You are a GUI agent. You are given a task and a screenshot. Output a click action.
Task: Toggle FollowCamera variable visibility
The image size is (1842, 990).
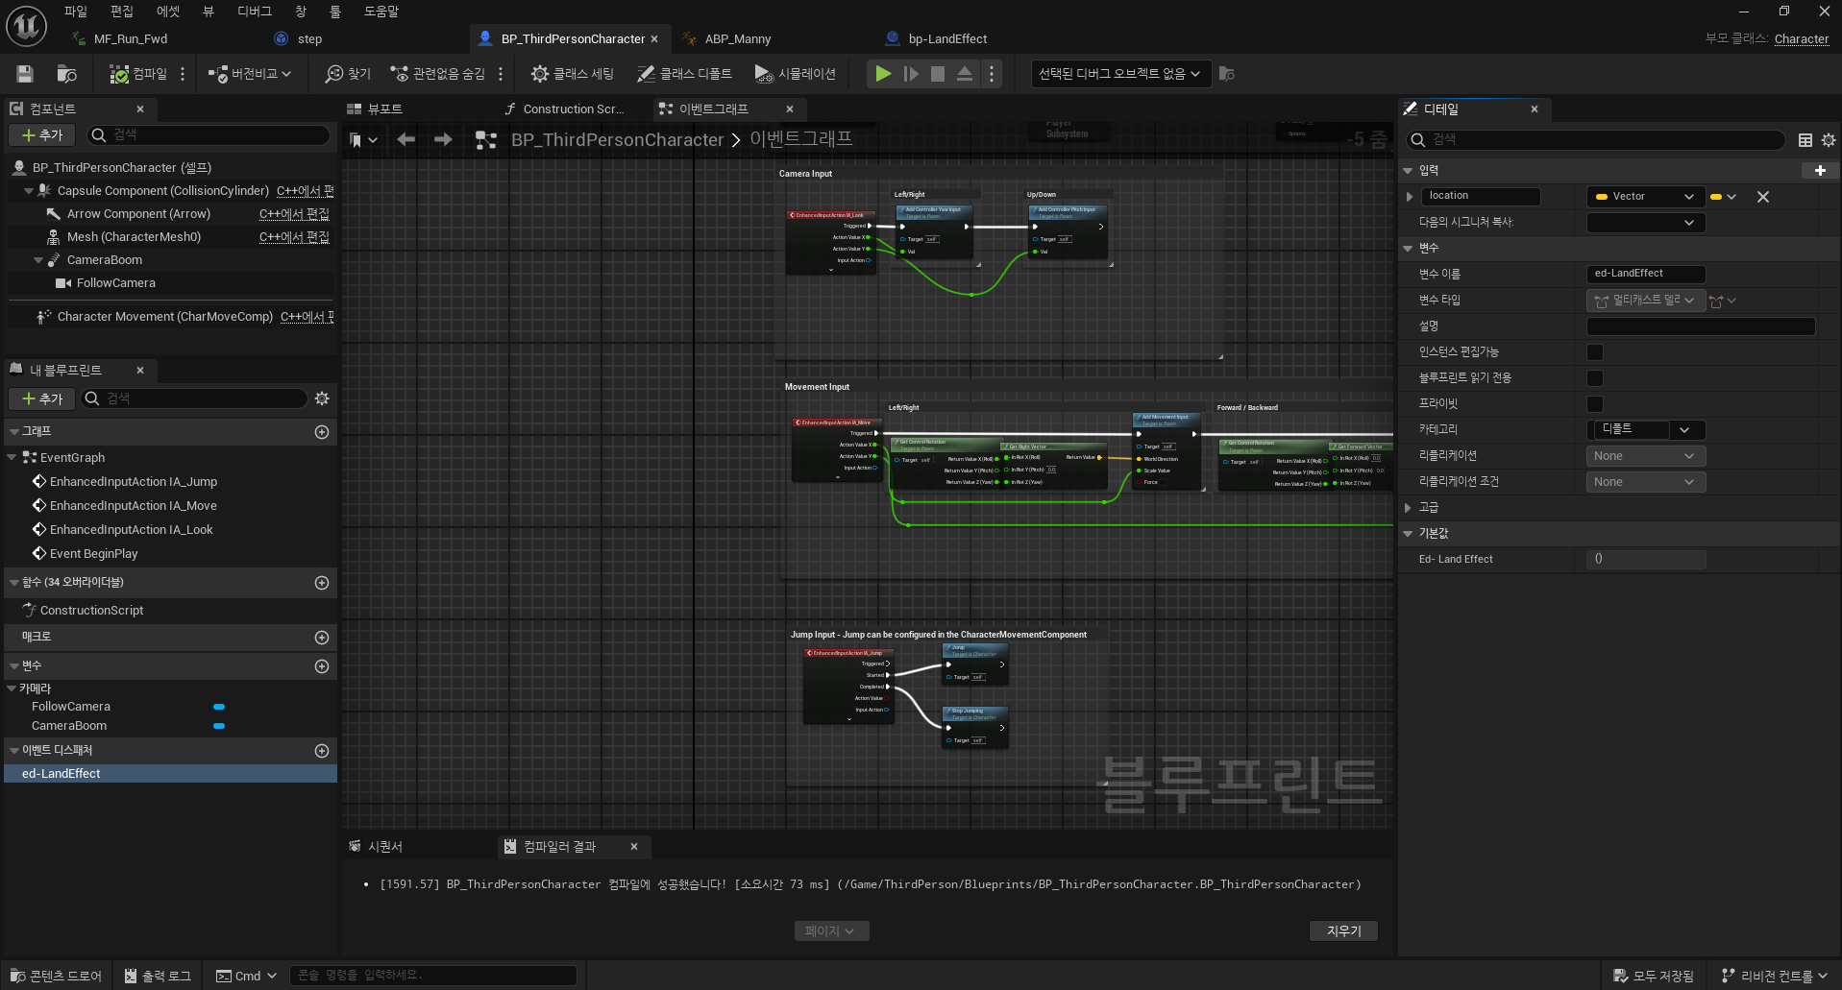click(x=219, y=707)
